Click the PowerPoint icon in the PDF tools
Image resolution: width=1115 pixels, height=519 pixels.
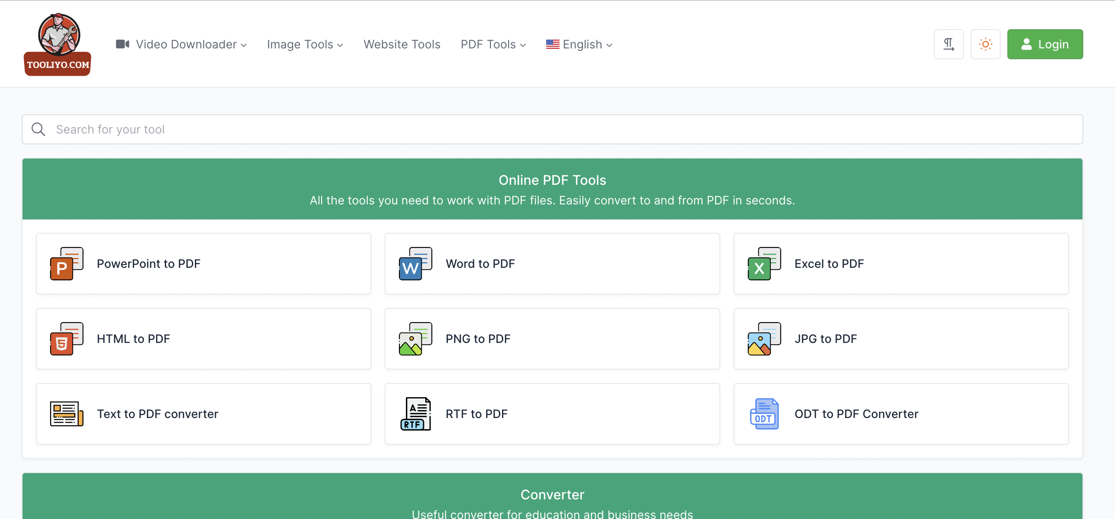point(67,264)
